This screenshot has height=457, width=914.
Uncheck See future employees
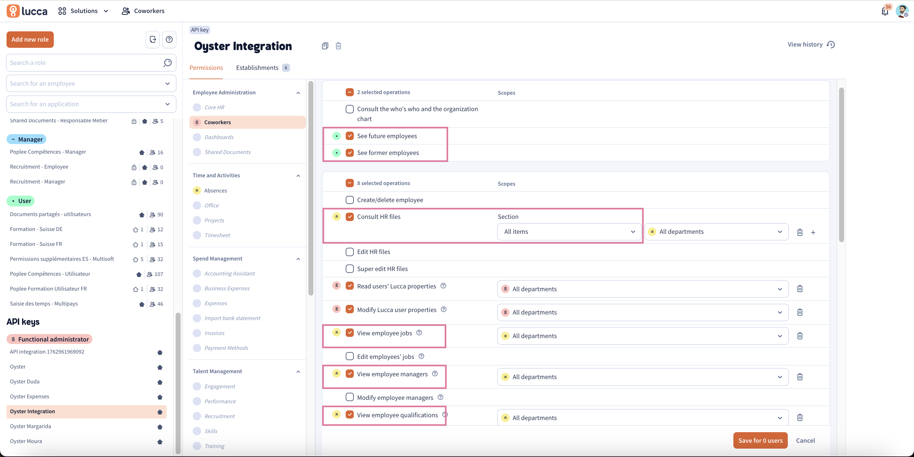[349, 136]
